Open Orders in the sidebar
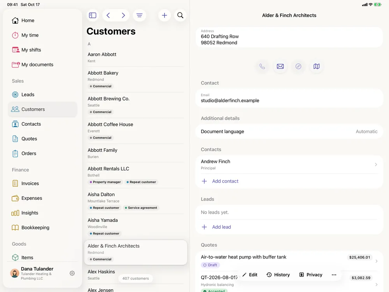389x292 pixels. coord(43,153)
